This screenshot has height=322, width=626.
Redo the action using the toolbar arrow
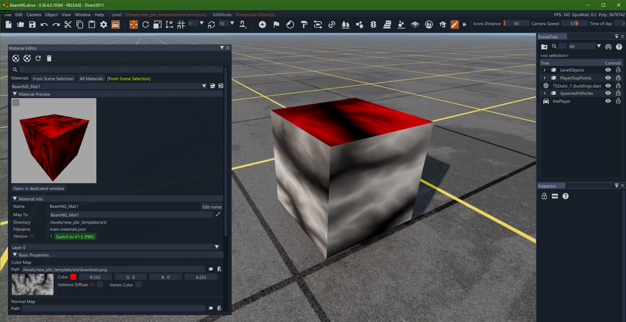pyautogui.click(x=56, y=25)
